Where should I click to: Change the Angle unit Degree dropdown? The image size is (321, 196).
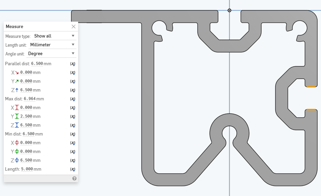(51, 54)
